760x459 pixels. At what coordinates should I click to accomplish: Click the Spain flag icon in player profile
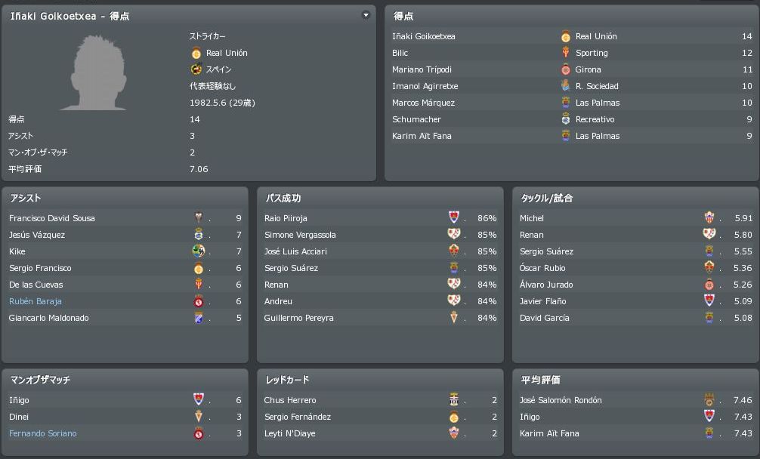pos(196,69)
